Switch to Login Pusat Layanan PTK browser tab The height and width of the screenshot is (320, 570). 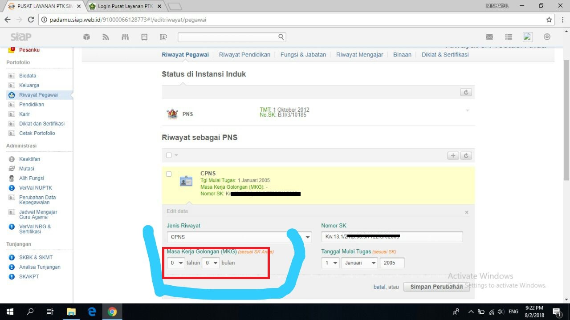tap(126, 6)
